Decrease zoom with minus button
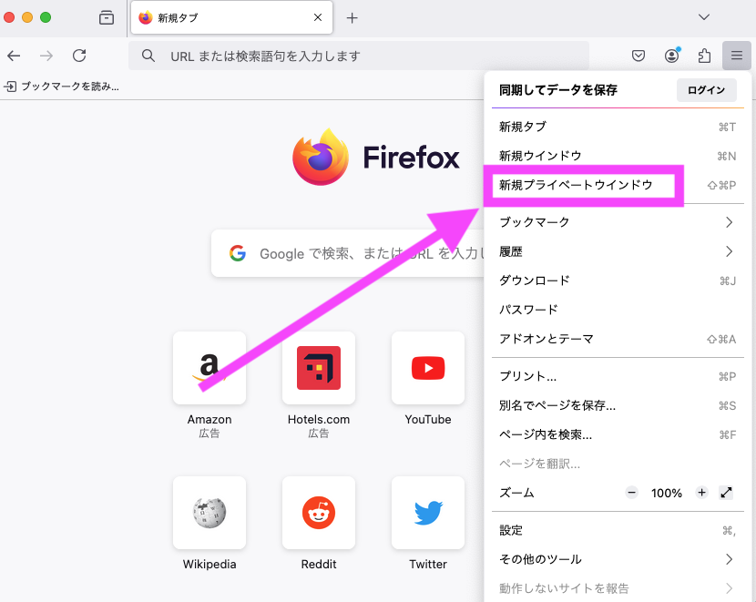The width and height of the screenshot is (756, 602). [631, 493]
